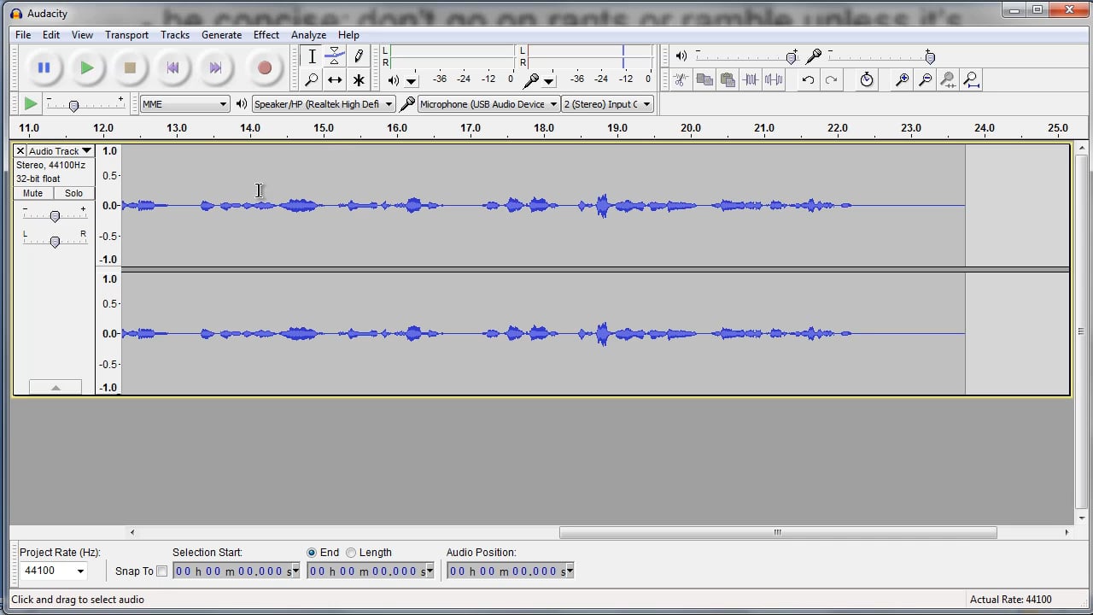This screenshot has width=1093, height=615.
Task: Click the Zoom In magnifier icon
Action: click(902, 79)
